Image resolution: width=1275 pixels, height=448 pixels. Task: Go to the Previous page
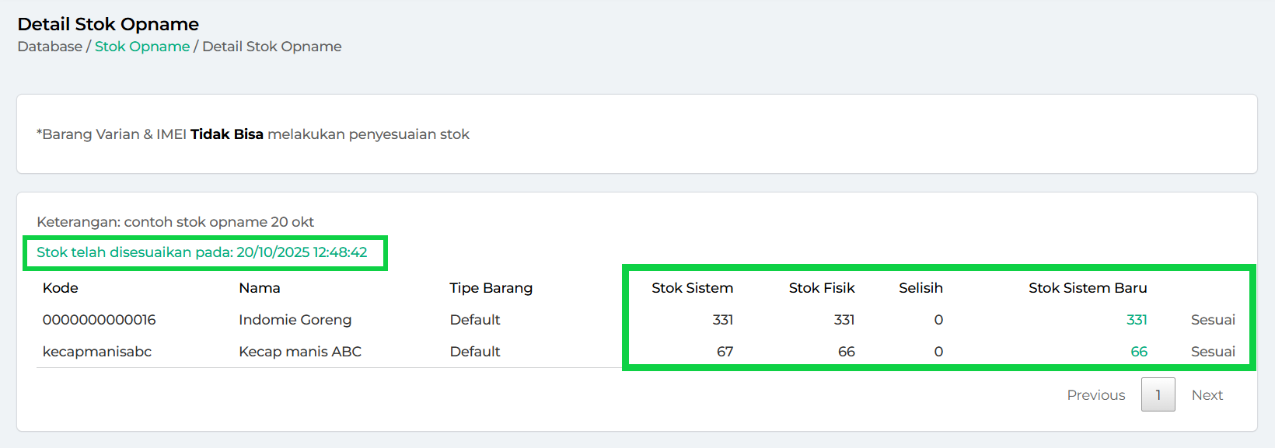click(x=1095, y=395)
